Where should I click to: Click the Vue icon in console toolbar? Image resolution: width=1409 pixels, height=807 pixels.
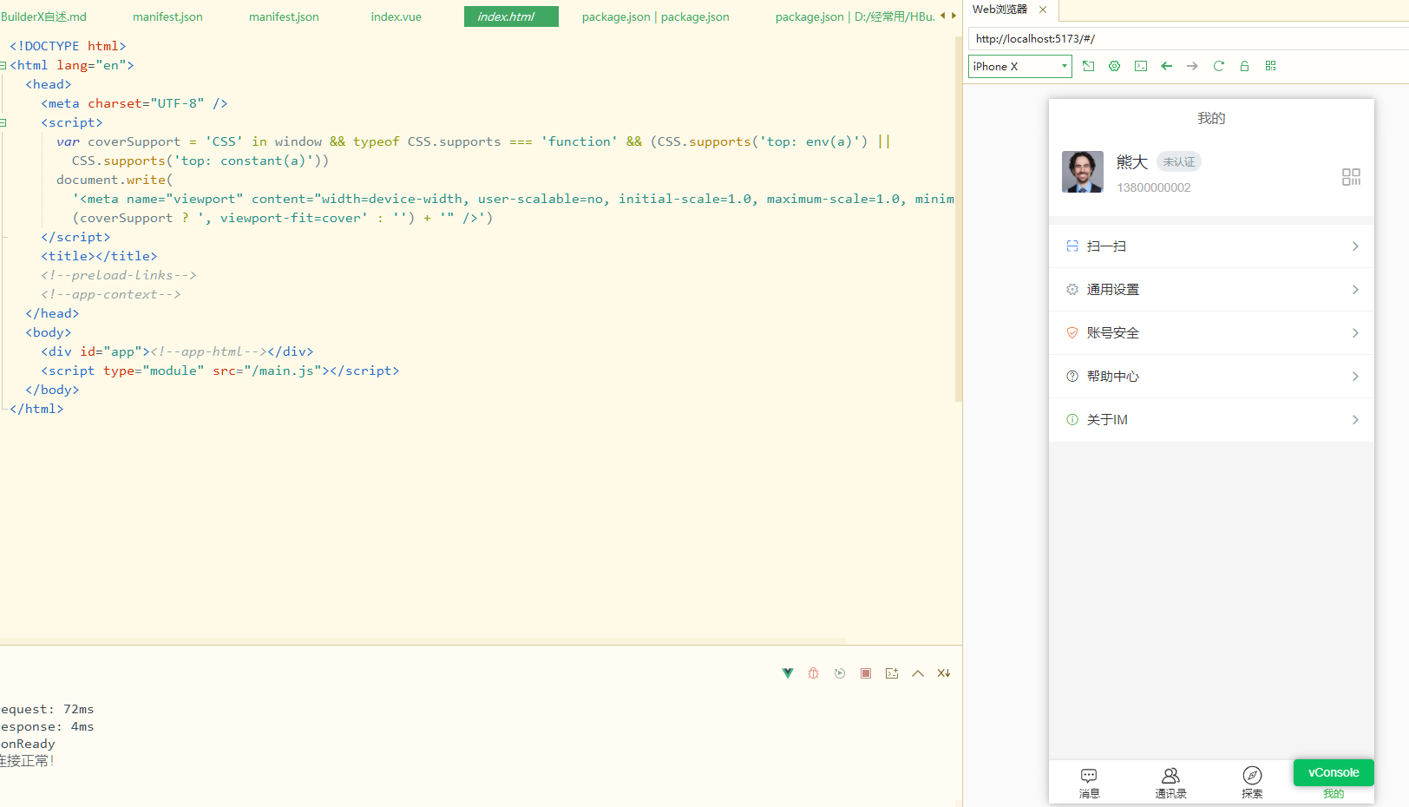point(788,673)
